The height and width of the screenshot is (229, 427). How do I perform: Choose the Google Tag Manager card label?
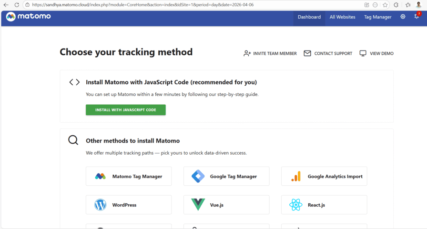(x=234, y=177)
